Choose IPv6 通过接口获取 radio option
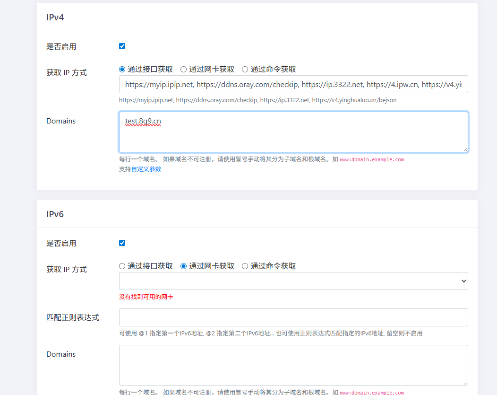 pyautogui.click(x=122, y=266)
